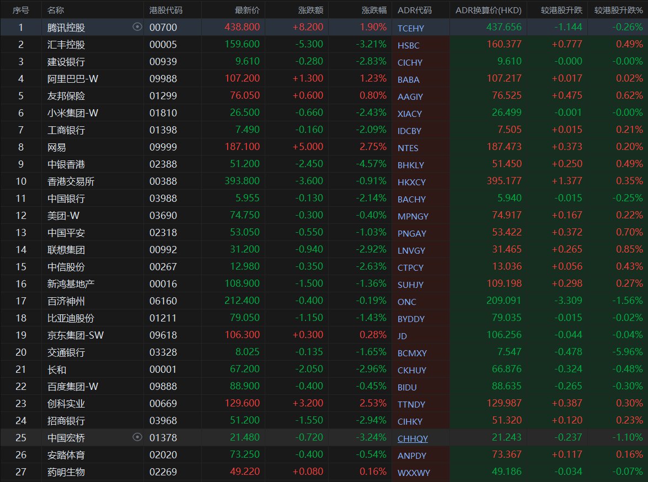The height and width of the screenshot is (482, 648).
Task: Open the NTES ADR code
Action: coord(408,148)
